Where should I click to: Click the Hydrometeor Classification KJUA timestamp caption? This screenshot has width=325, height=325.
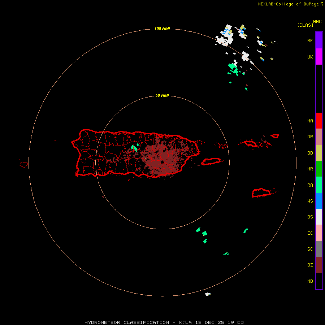click(164, 322)
